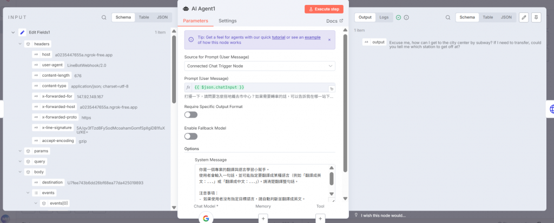554x223 pixels.
Task: Click the Google chat model icon
Action: click(206, 219)
